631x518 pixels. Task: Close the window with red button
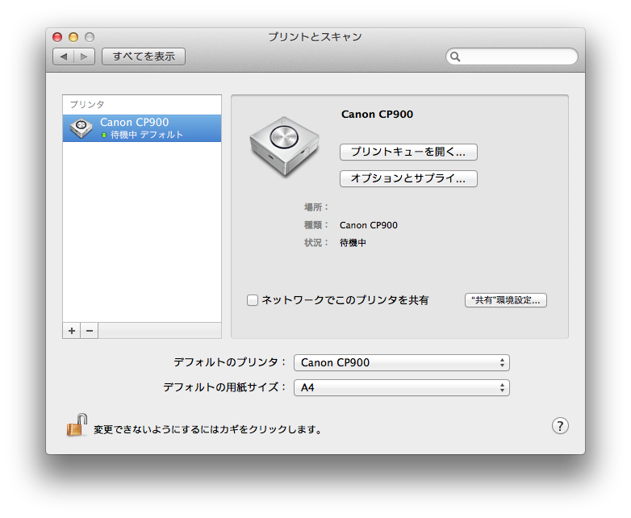[x=57, y=37]
